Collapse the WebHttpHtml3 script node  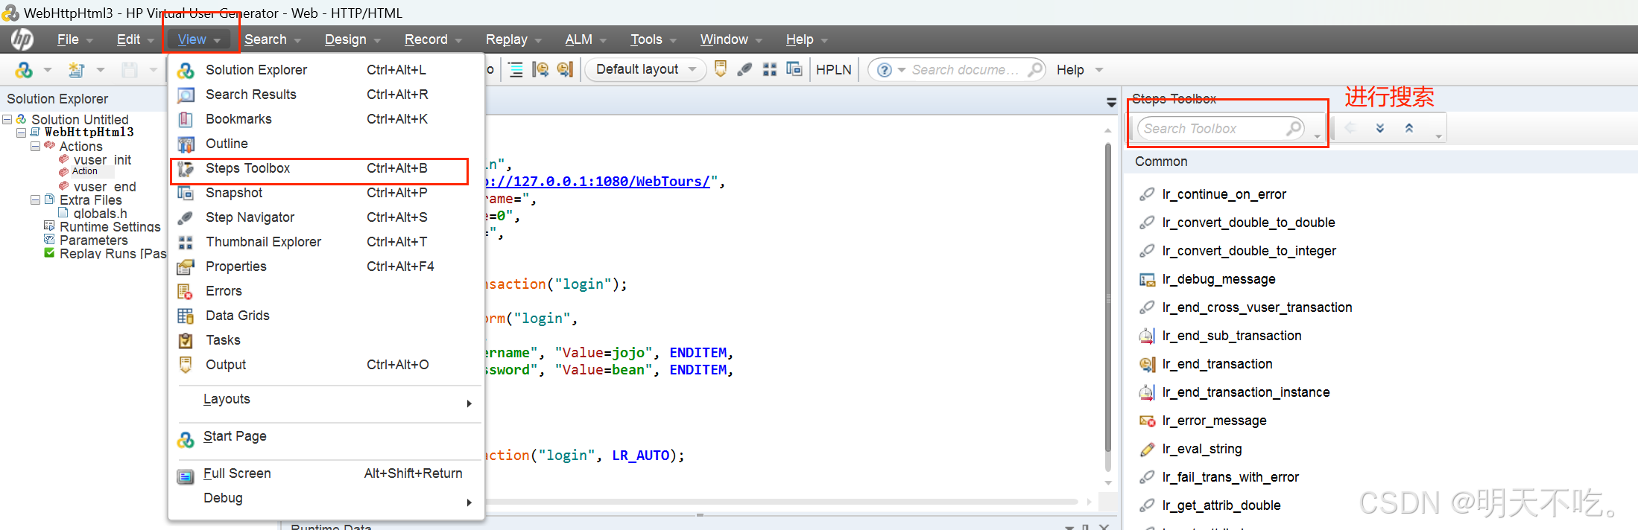coord(21,132)
